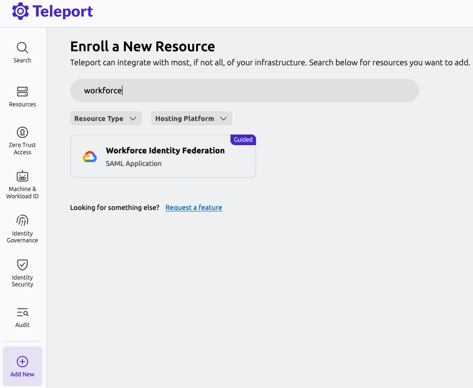Open Machine & Workload ID section
Screen dimensions: 473x388
coord(22,177)
